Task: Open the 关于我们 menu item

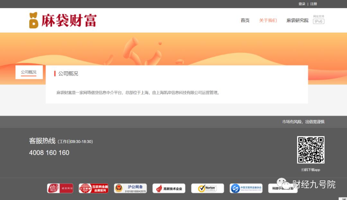Action: (268, 20)
